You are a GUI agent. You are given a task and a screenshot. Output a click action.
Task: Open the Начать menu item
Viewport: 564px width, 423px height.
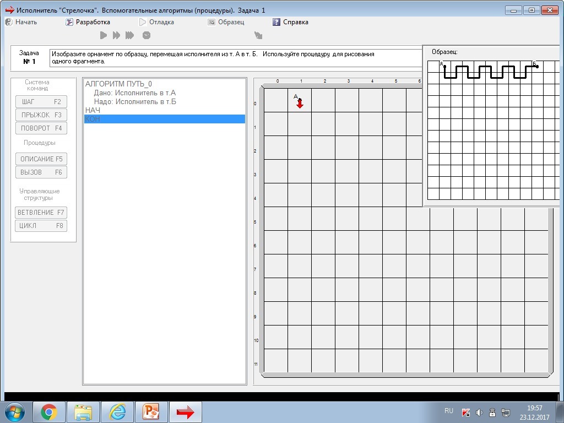pyautogui.click(x=21, y=22)
